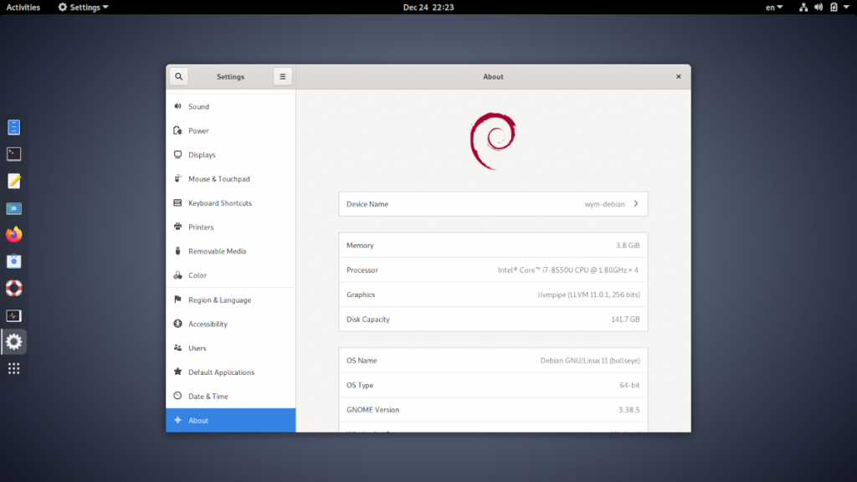The width and height of the screenshot is (857, 482).
Task: Open the Settings primary hamburger menu
Action: tap(282, 76)
